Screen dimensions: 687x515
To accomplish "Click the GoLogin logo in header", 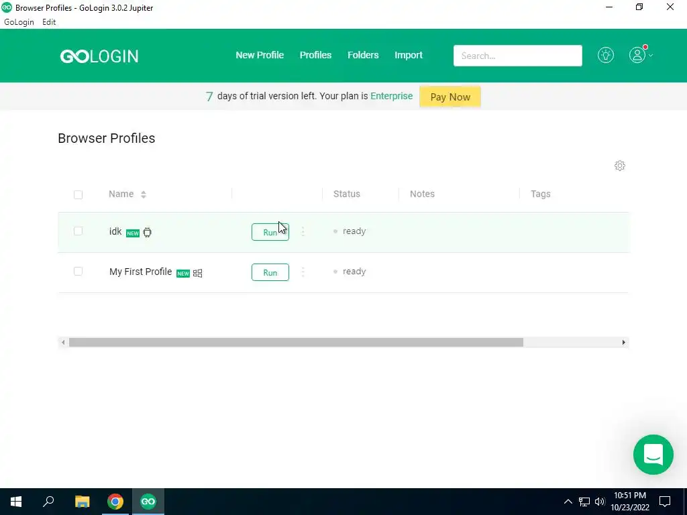I will point(99,56).
